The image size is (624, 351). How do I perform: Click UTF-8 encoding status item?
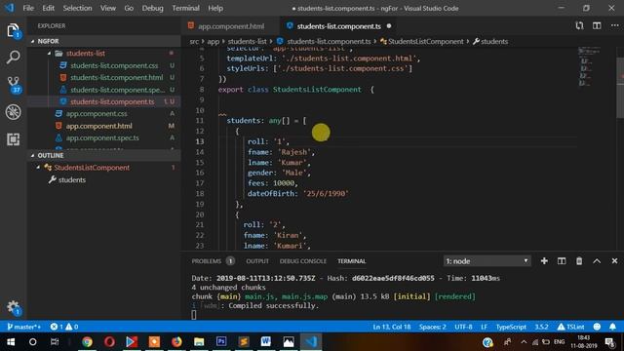[x=463, y=327]
